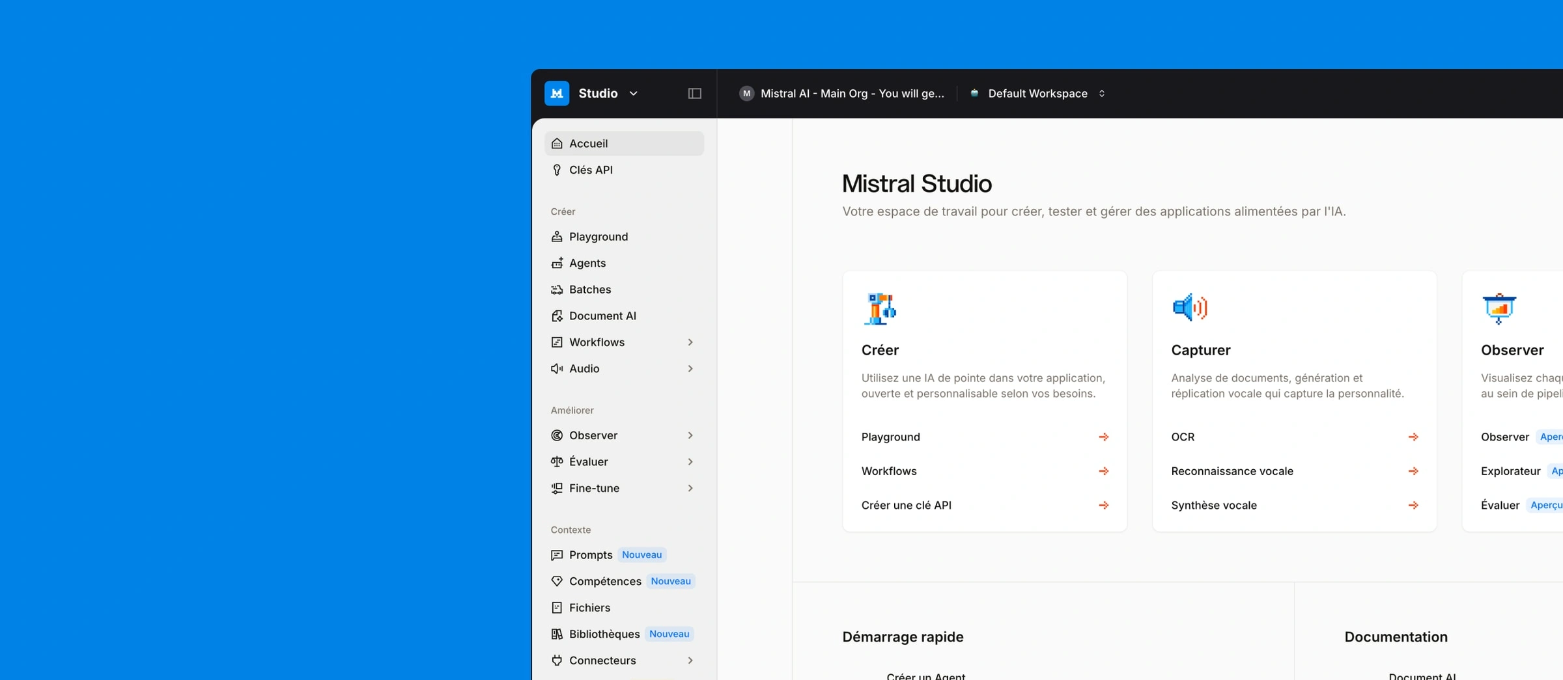Expand the Connecteurs submenu chevron
This screenshot has height=680, width=1563.
pos(690,660)
